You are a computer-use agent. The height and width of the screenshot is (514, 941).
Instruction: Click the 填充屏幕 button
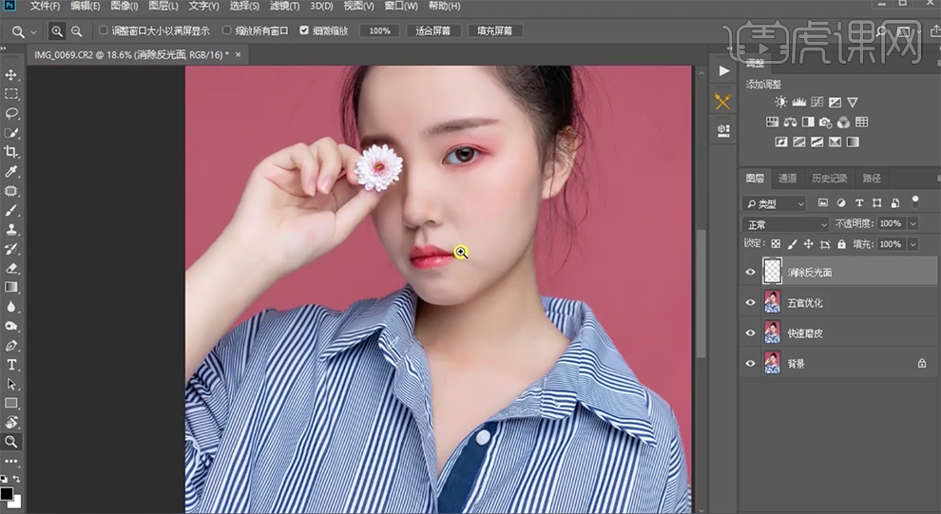[494, 30]
